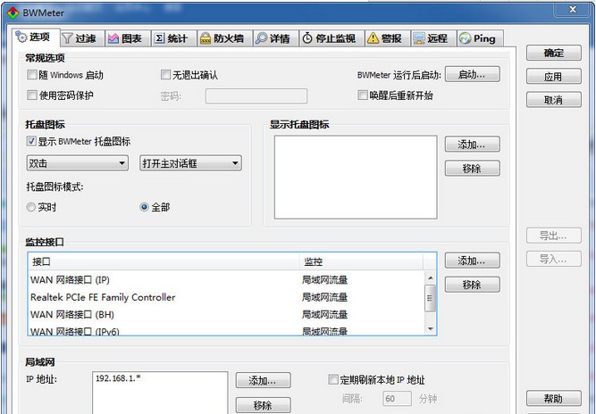
Task: Click scroll up arrow in 监控接口 list
Action: pos(431,277)
